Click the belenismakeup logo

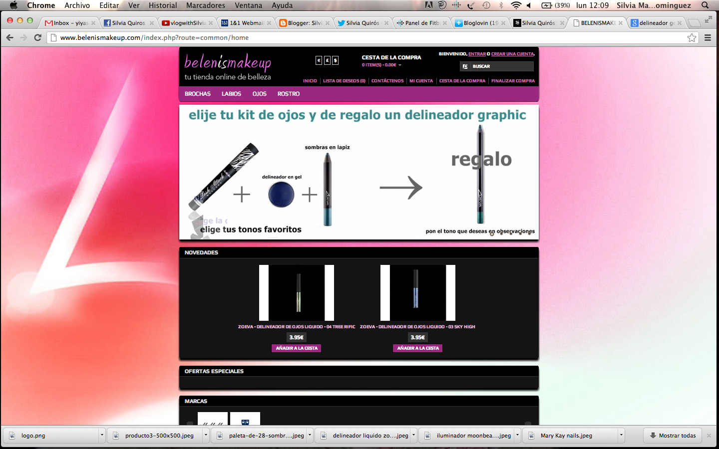coord(228,68)
